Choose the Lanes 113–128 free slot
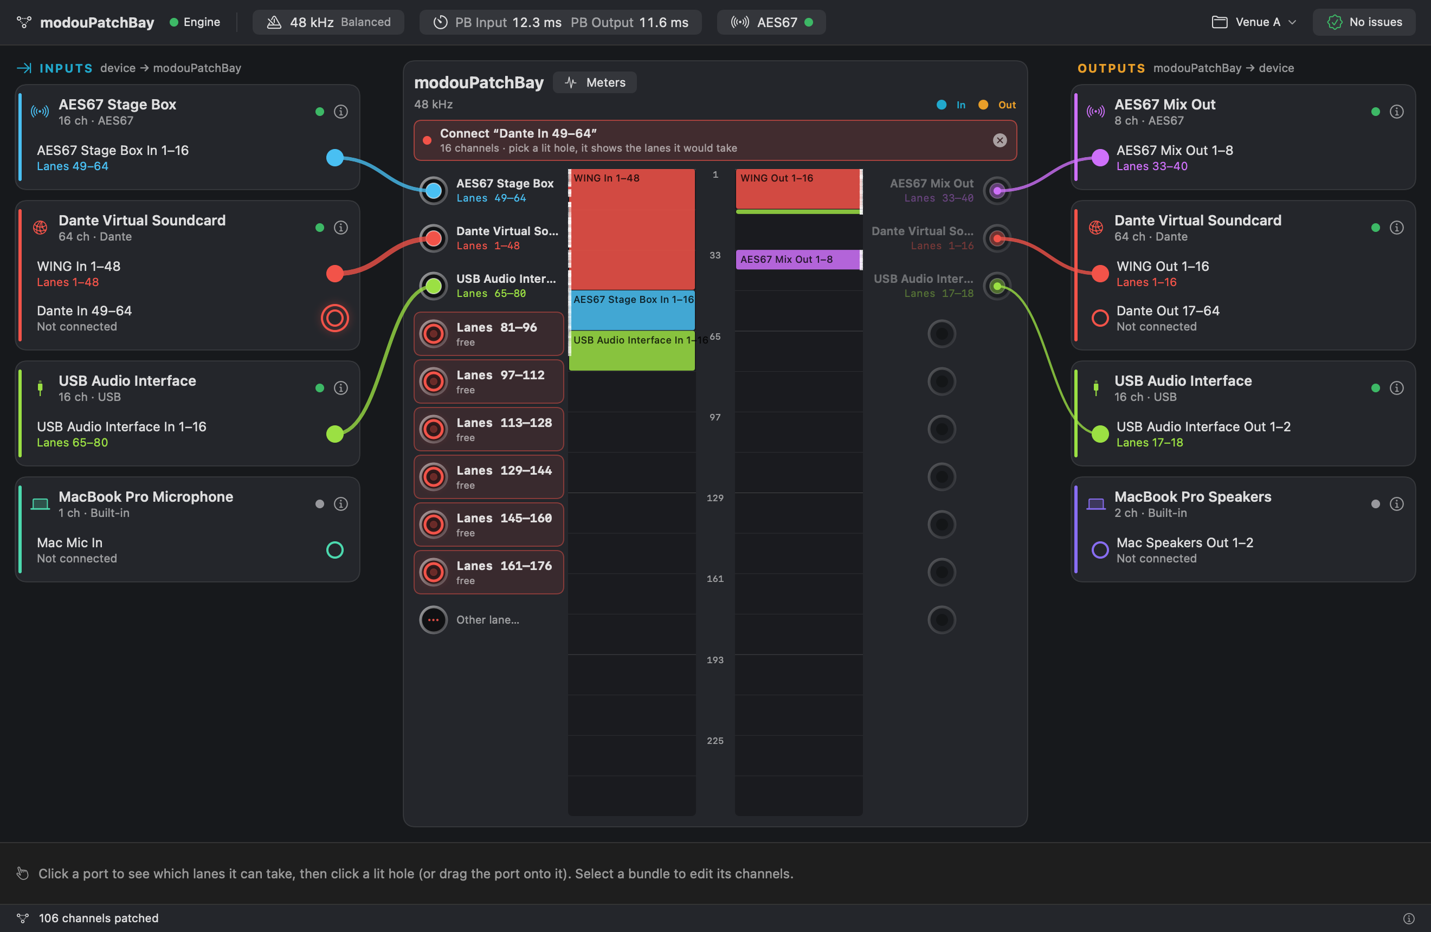 point(489,429)
